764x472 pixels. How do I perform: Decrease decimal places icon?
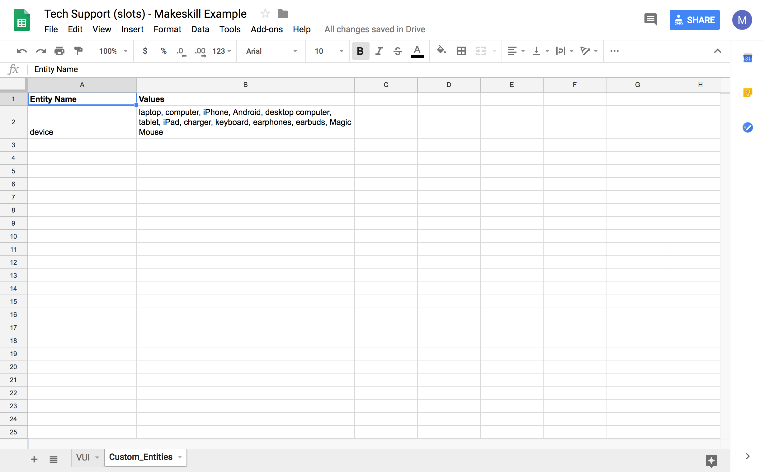(182, 52)
